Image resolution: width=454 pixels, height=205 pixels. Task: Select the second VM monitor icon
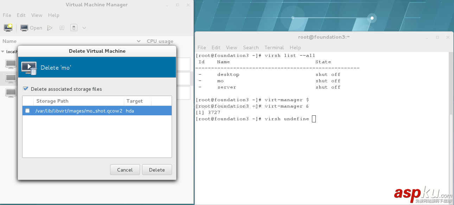11,78
